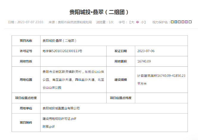Screen dimensions: 198x140
Task: Open the 附图.pdf attachment
Action: tap(49, 127)
